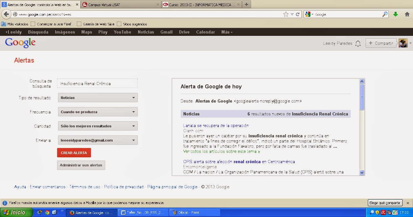Screen dimensions: 413x217
Task: Switch to the Curso 2013-II Informatica Medica tab
Action: (201, 5)
